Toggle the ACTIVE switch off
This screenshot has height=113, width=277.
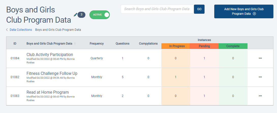[x=100, y=15]
